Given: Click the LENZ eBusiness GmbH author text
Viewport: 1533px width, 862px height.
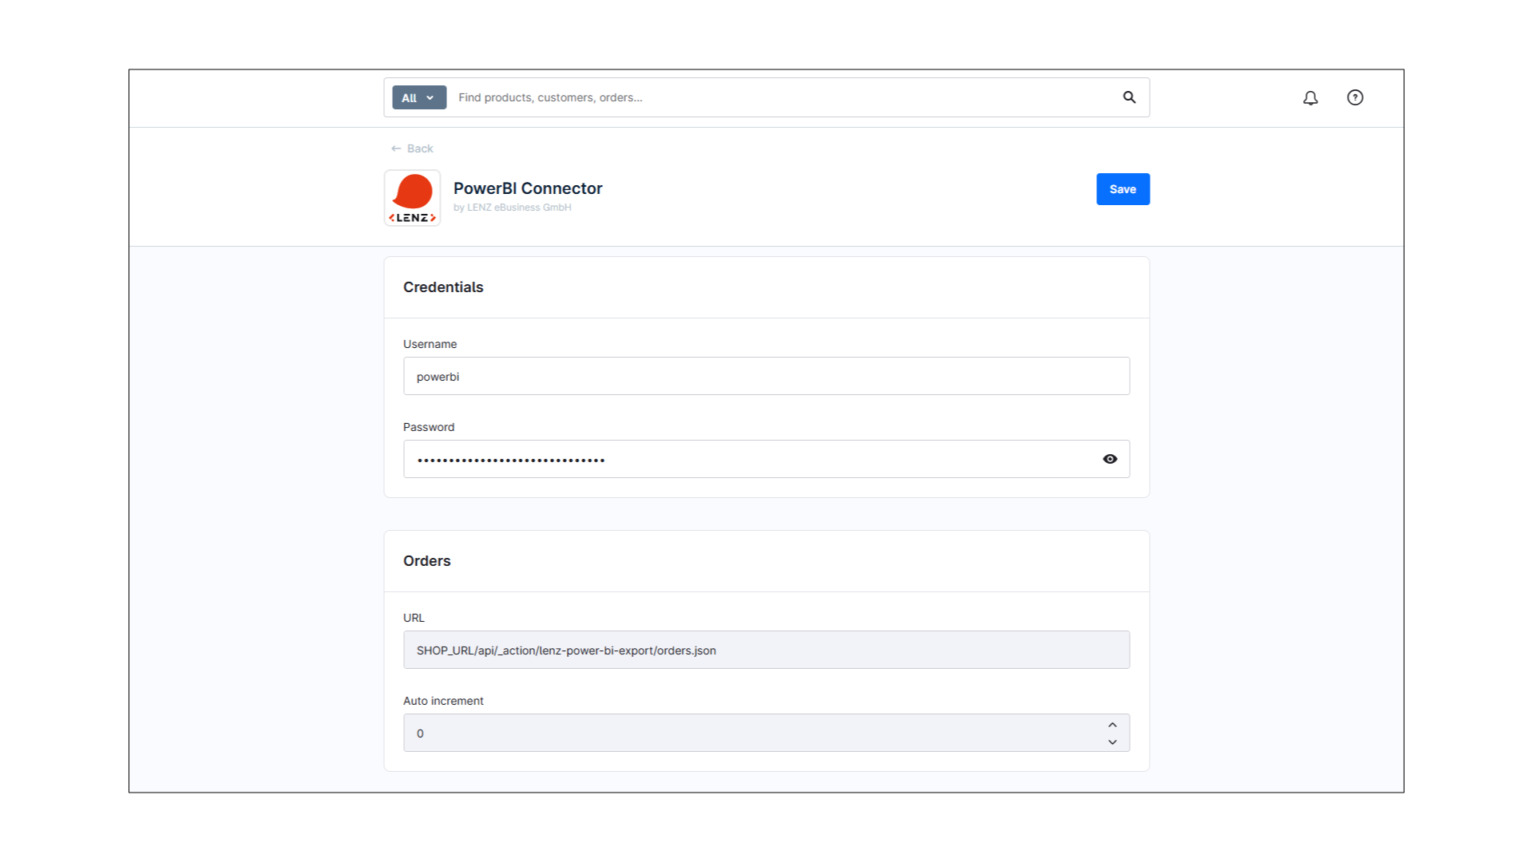Looking at the screenshot, I should coord(518,208).
